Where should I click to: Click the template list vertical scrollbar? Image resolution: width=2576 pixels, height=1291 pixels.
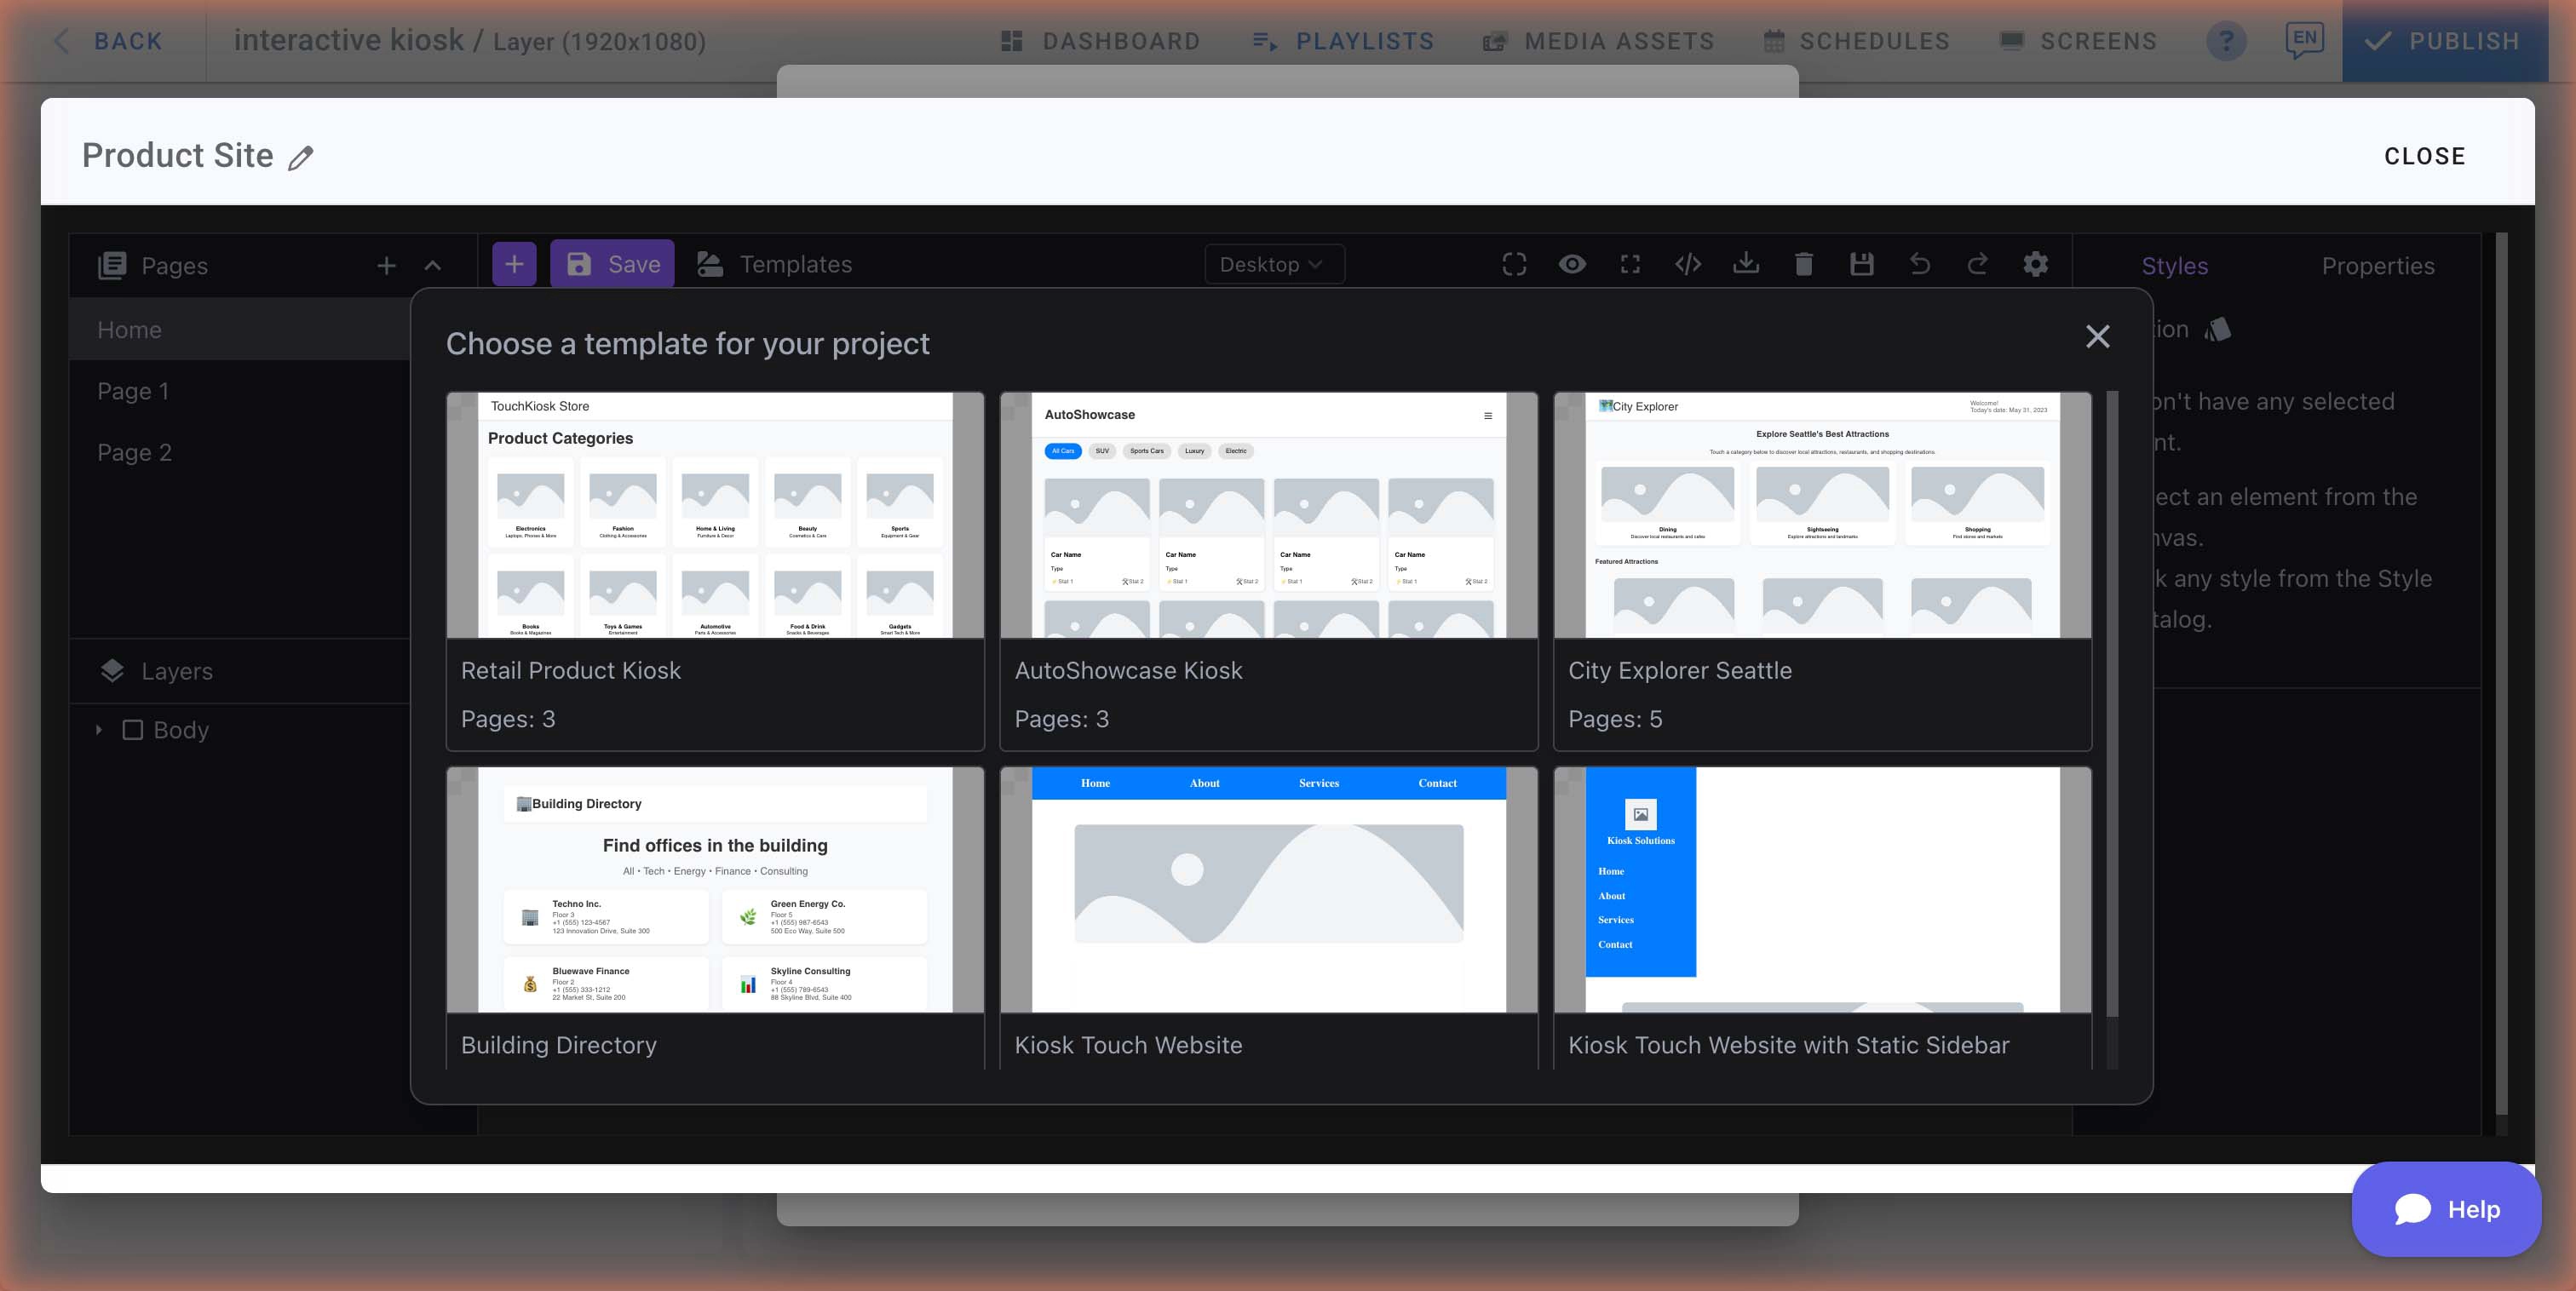pyautogui.click(x=2112, y=700)
